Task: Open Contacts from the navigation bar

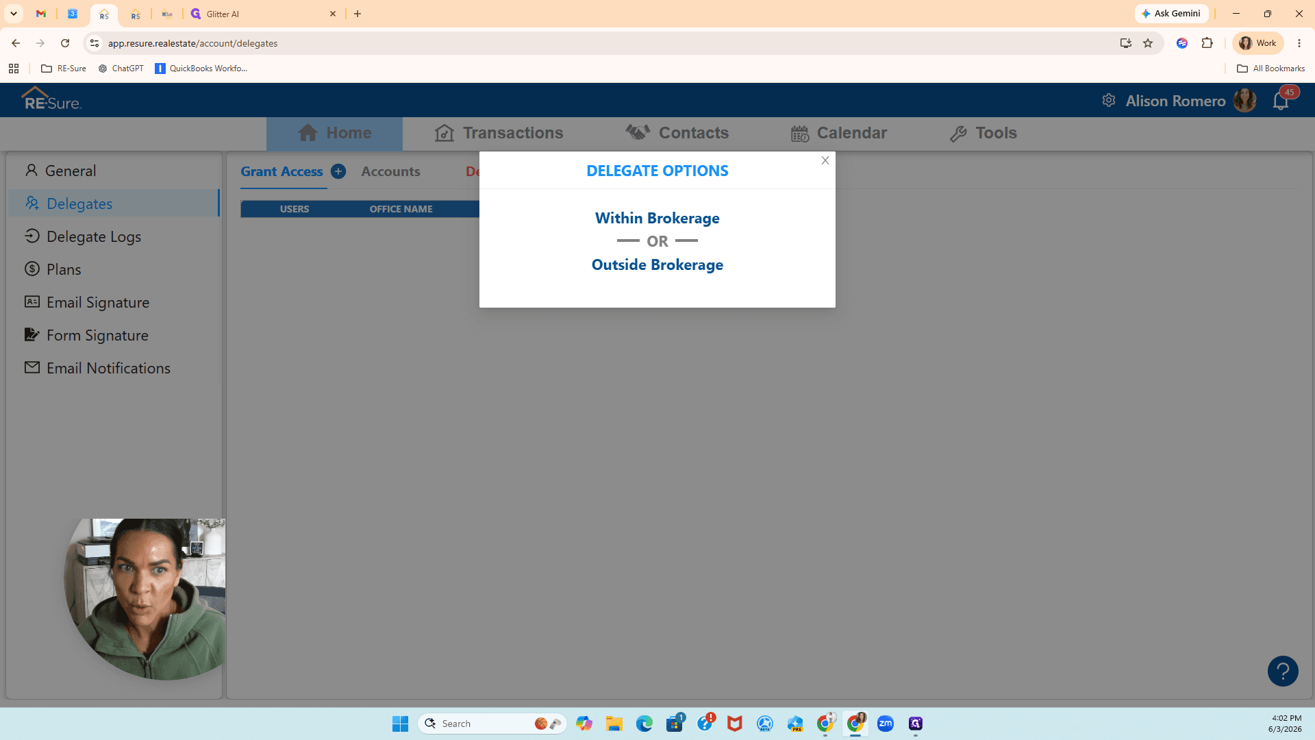Action: pyautogui.click(x=677, y=133)
